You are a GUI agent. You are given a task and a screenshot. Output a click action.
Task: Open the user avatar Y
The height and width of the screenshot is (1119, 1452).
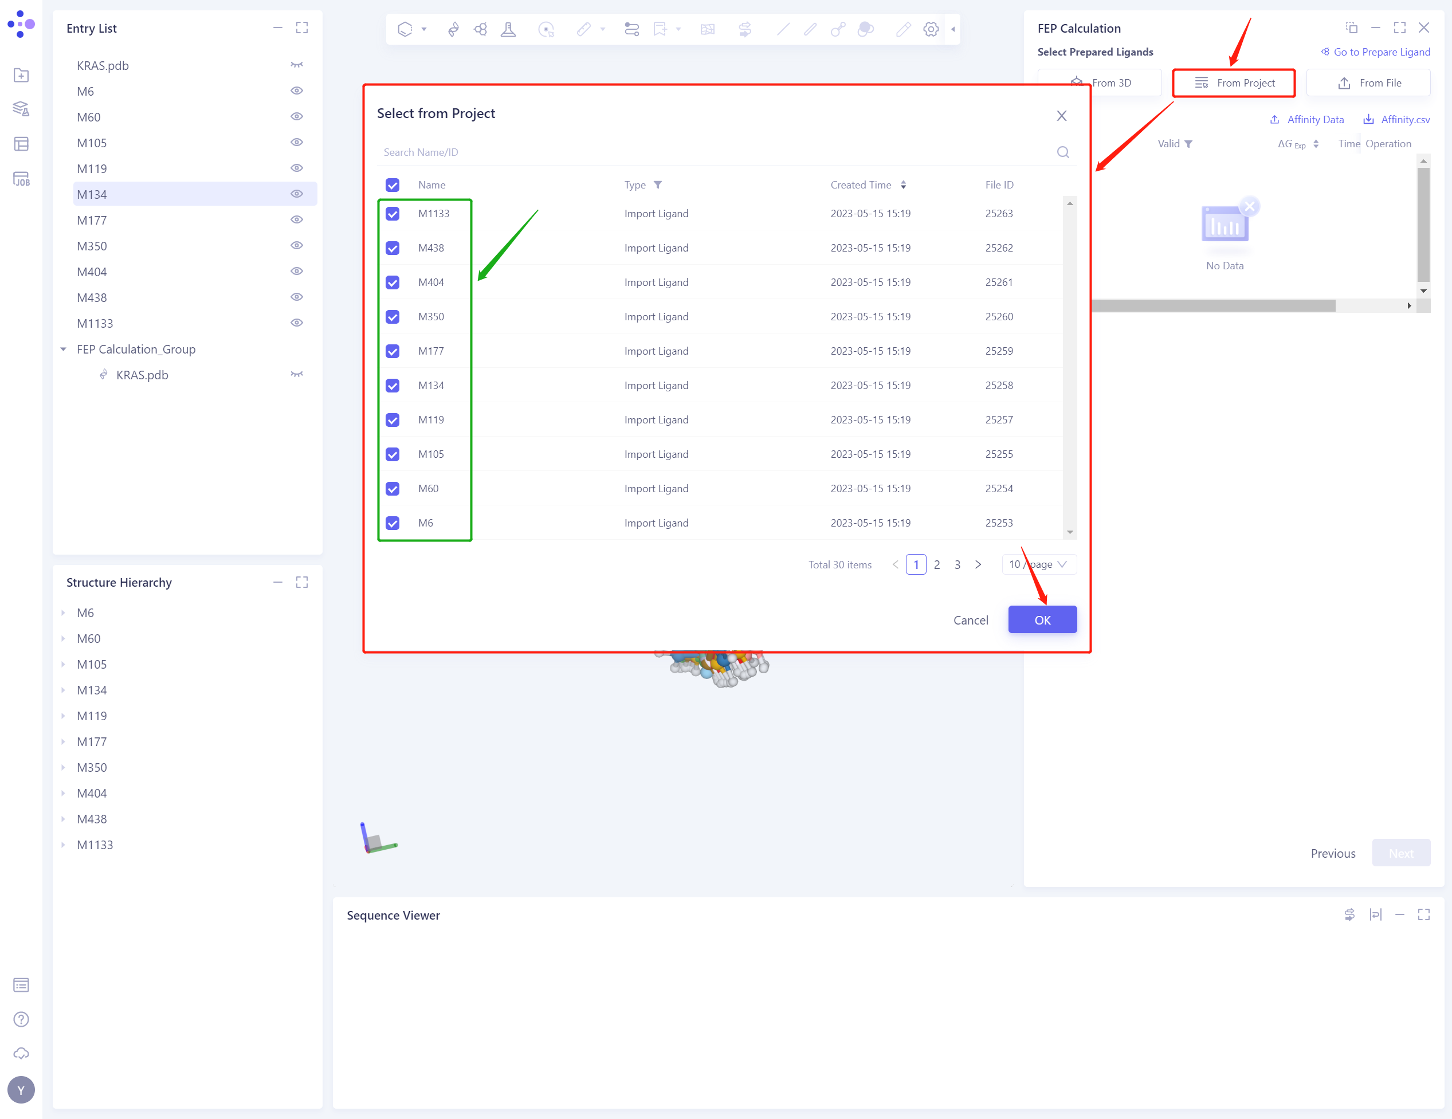tap(21, 1090)
